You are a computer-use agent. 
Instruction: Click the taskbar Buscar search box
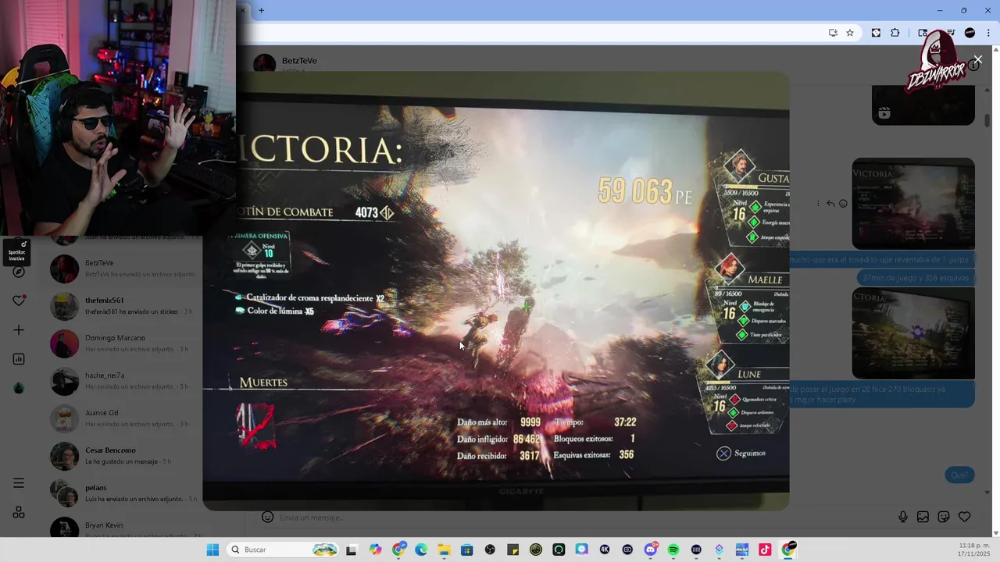coord(284,550)
